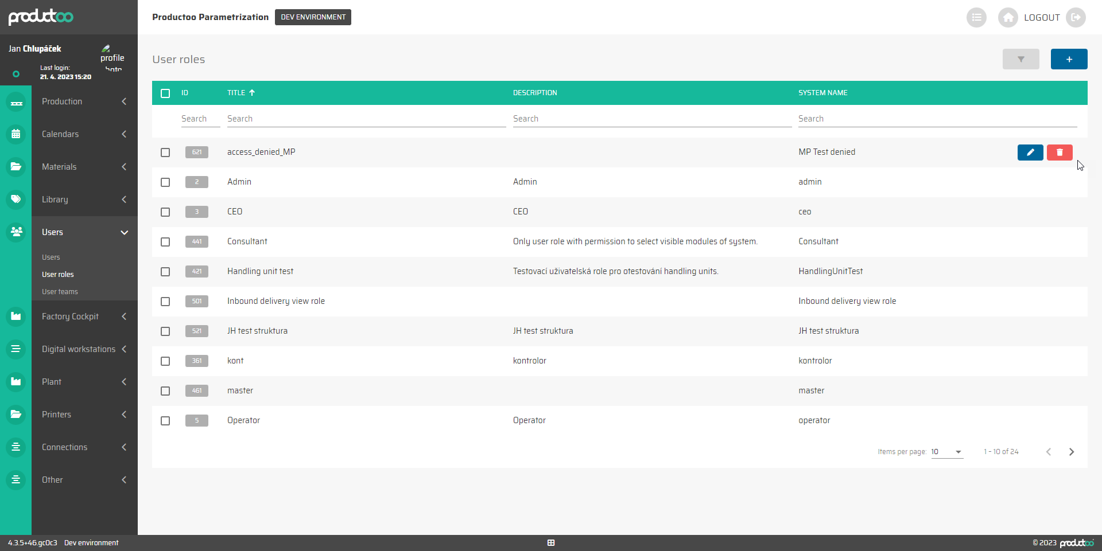Click the home icon in top bar
The width and height of the screenshot is (1102, 551).
1007,18
